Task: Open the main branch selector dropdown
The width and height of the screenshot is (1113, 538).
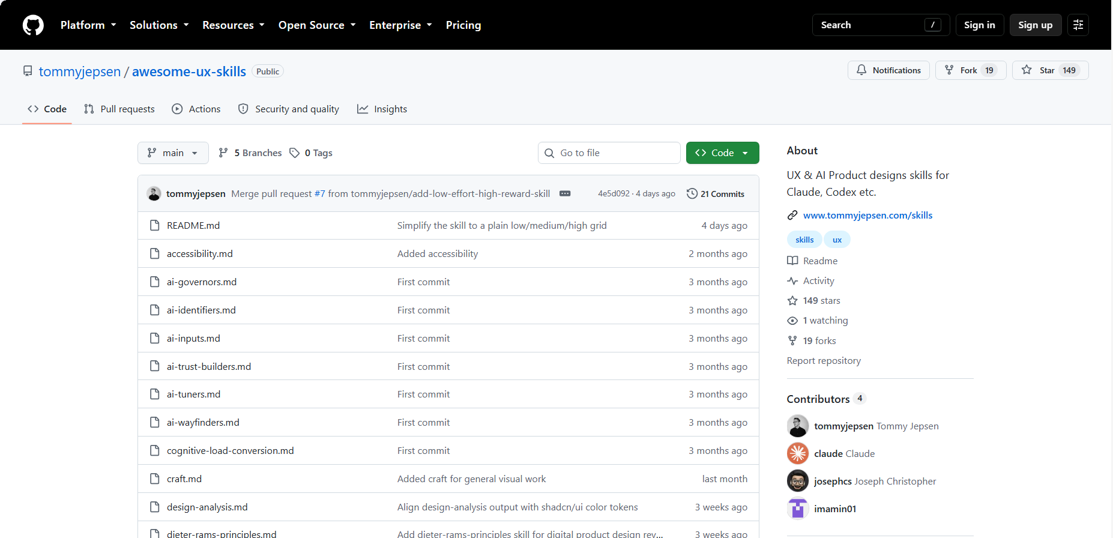Action: (173, 153)
